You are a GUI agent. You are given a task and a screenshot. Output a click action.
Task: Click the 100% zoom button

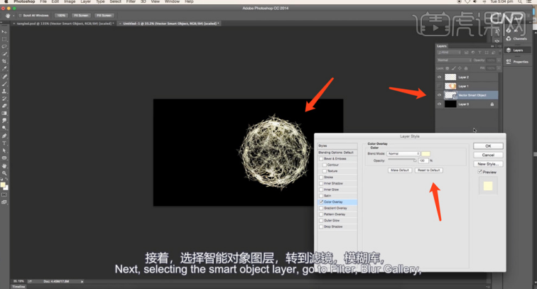tap(61, 16)
